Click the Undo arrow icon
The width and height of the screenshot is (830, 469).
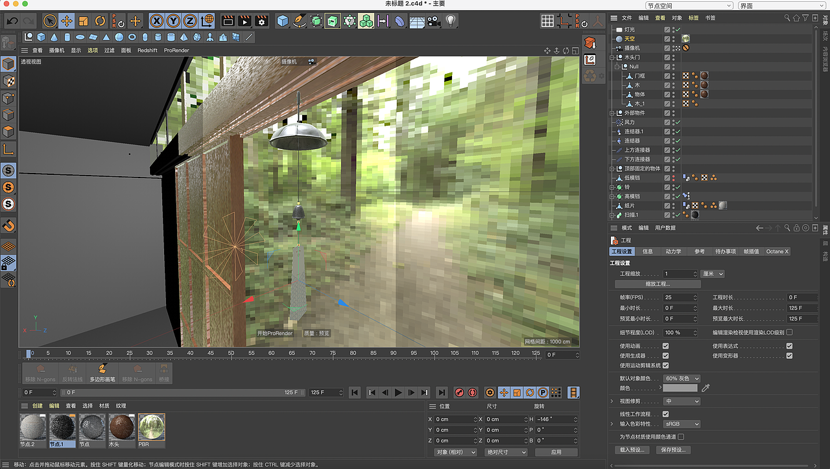coord(12,21)
